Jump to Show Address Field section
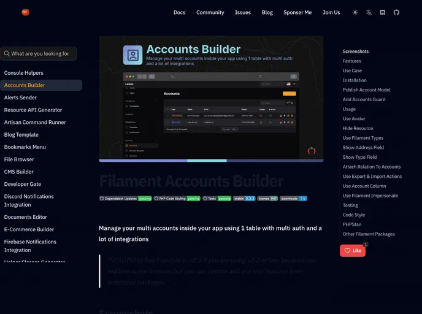The height and width of the screenshot is (314, 422). [x=363, y=147]
